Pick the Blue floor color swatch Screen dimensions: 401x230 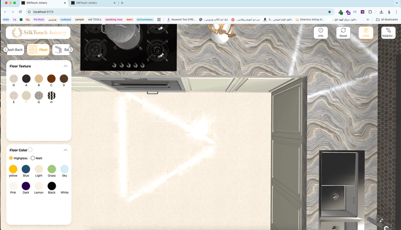(26, 169)
